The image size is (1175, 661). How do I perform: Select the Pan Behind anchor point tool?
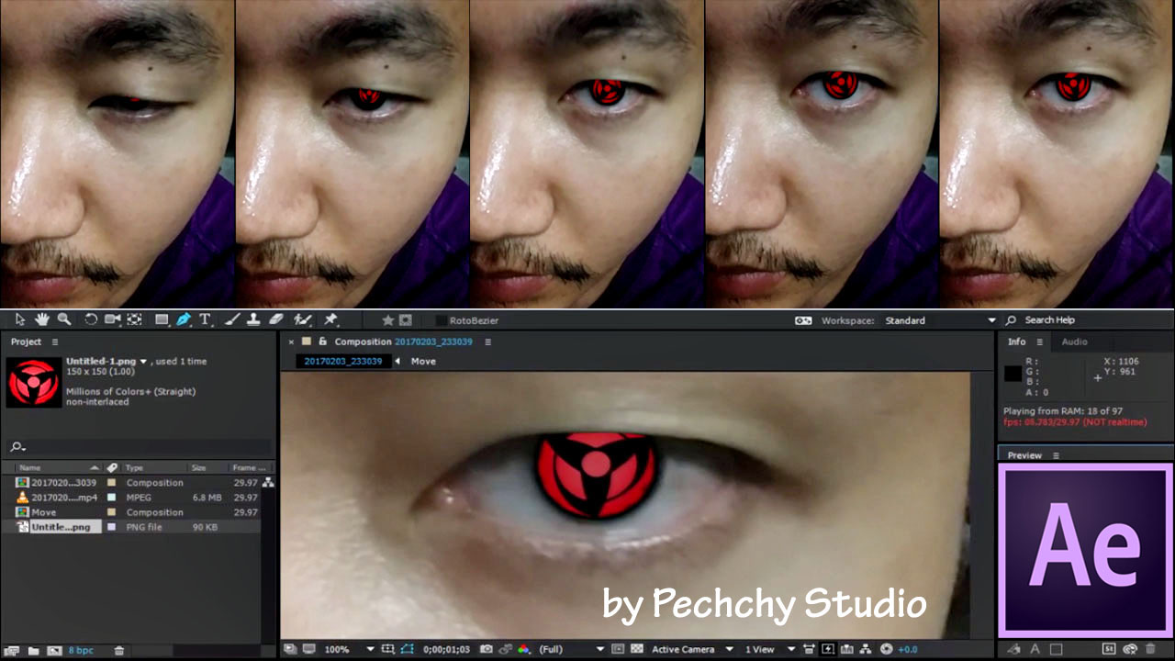tap(134, 319)
